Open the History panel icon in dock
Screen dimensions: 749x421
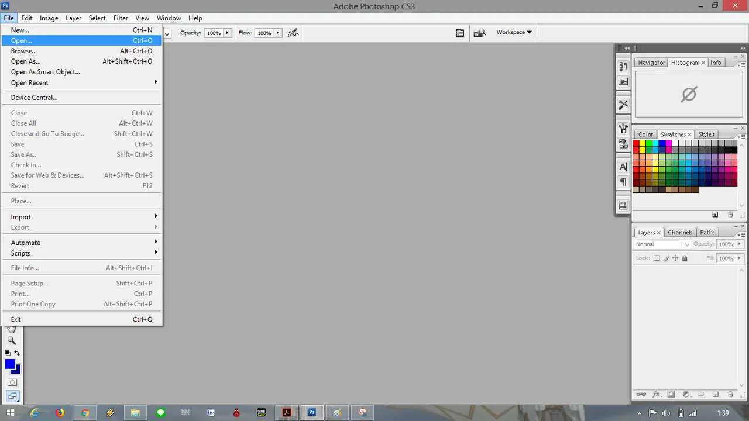pyautogui.click(x=623, y=67)
